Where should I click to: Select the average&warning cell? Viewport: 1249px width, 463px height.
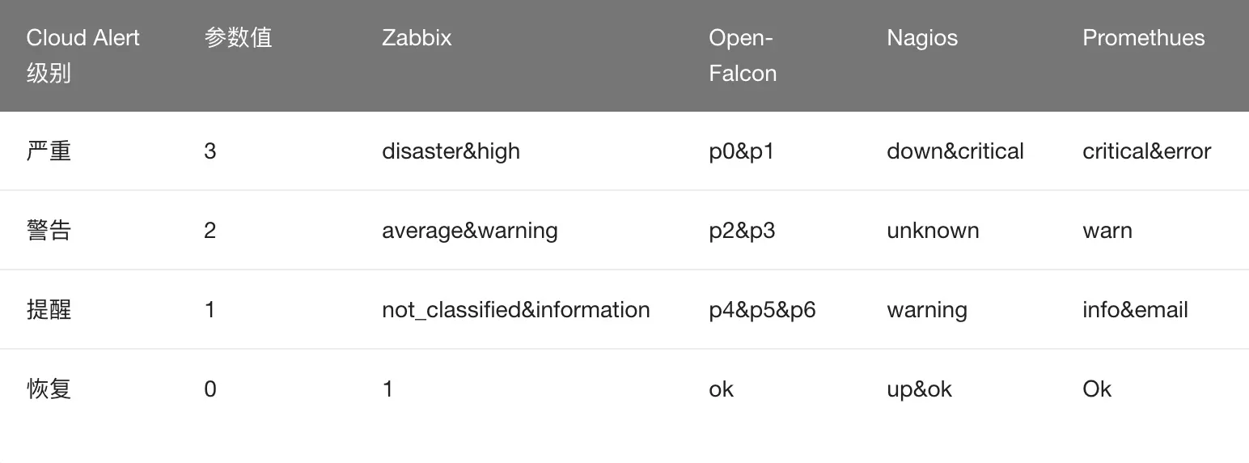[469, 231]
